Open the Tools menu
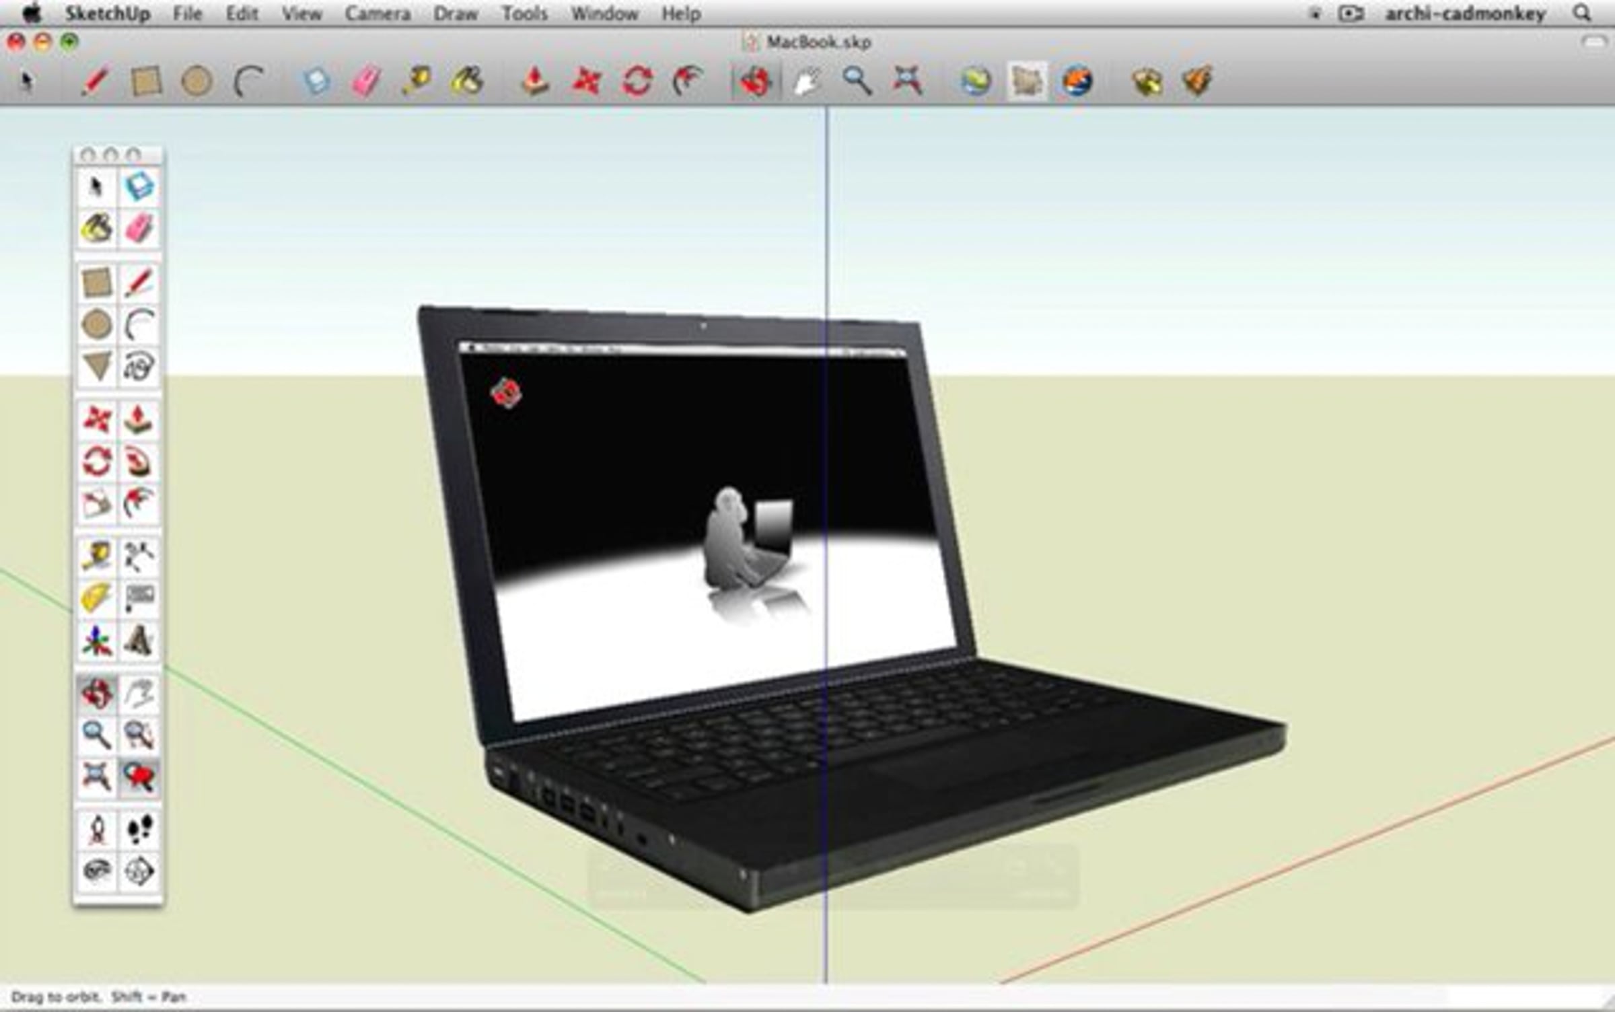Viewport: 1615px width, 1012px height. 525,13
